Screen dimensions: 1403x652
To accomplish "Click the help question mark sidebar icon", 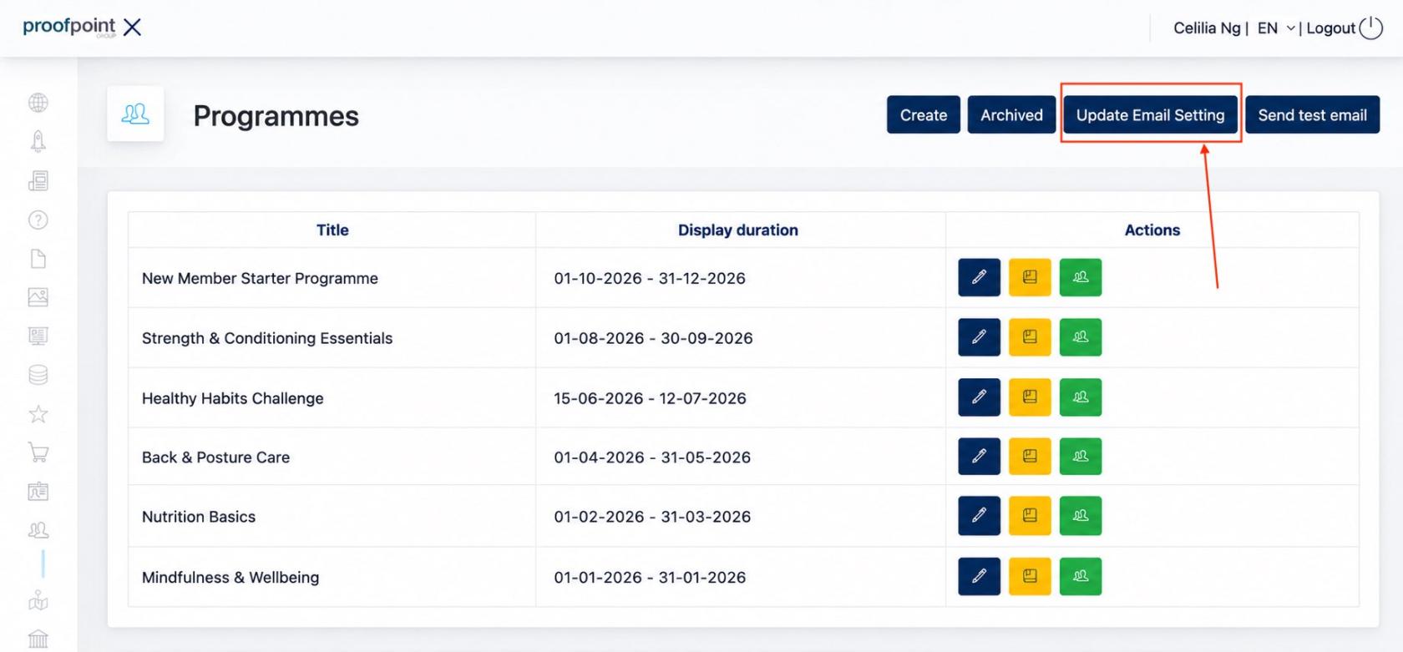I will (38, 220).
